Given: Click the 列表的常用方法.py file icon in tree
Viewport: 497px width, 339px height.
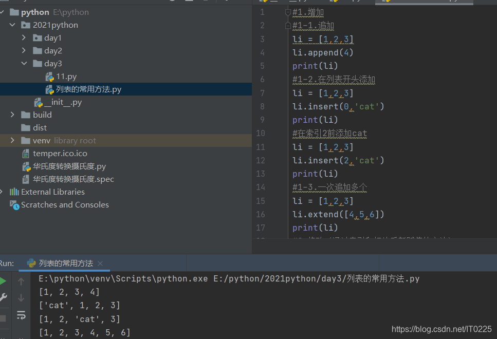Looking at the screenshot, I should [49, 90].
